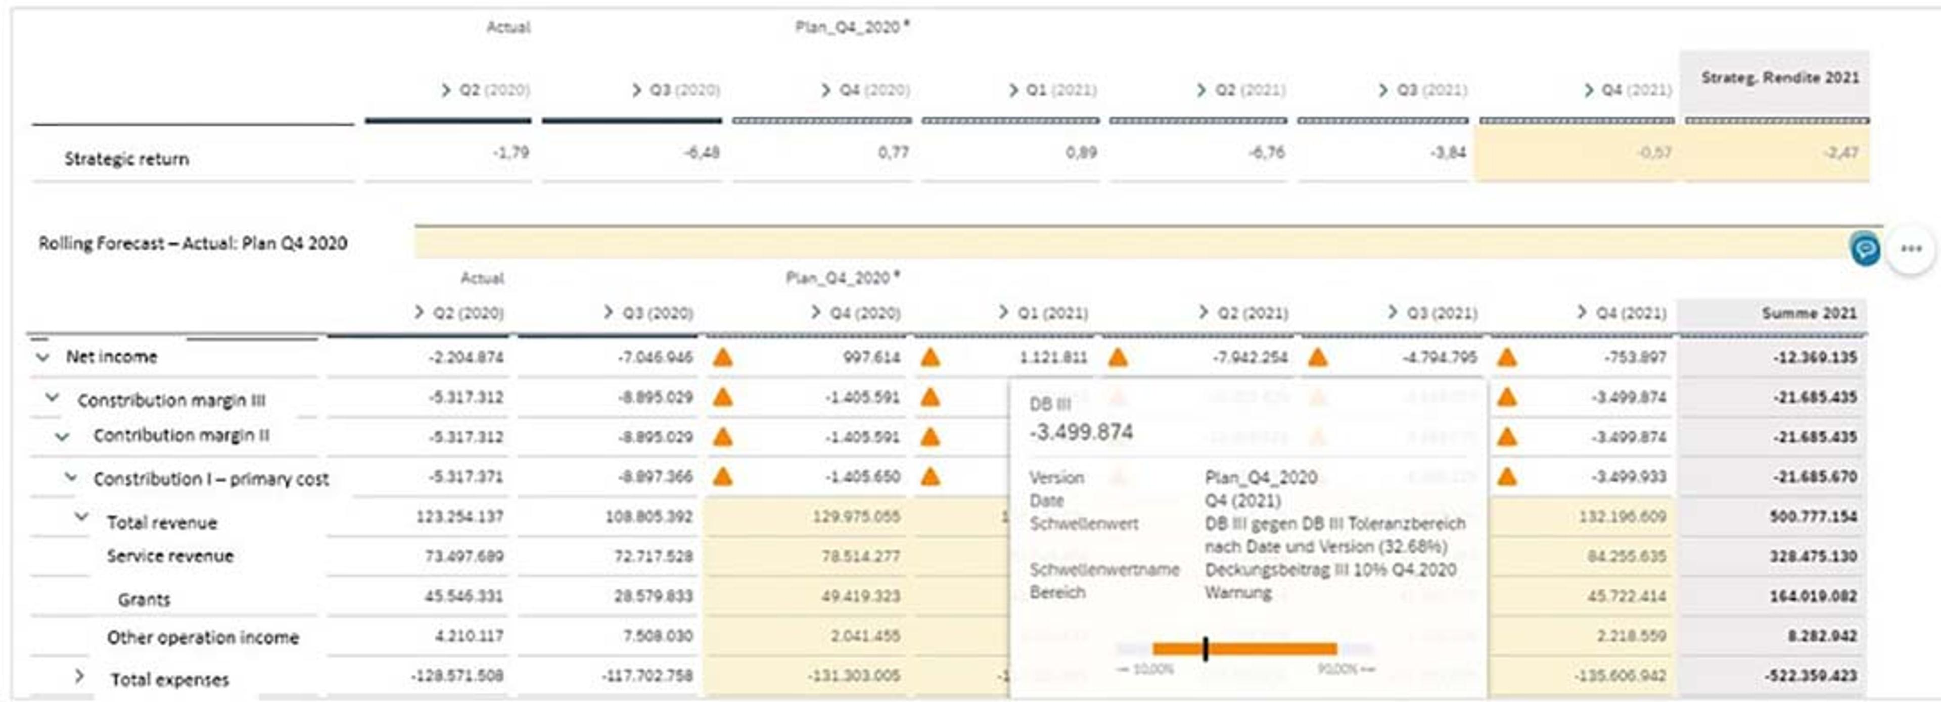The image size is (1941, 702).
Task: Expand the Total expenses row
Action: pos(79,676)
